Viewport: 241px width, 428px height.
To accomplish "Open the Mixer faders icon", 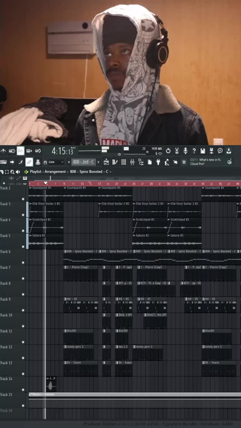I will (132, 162).
